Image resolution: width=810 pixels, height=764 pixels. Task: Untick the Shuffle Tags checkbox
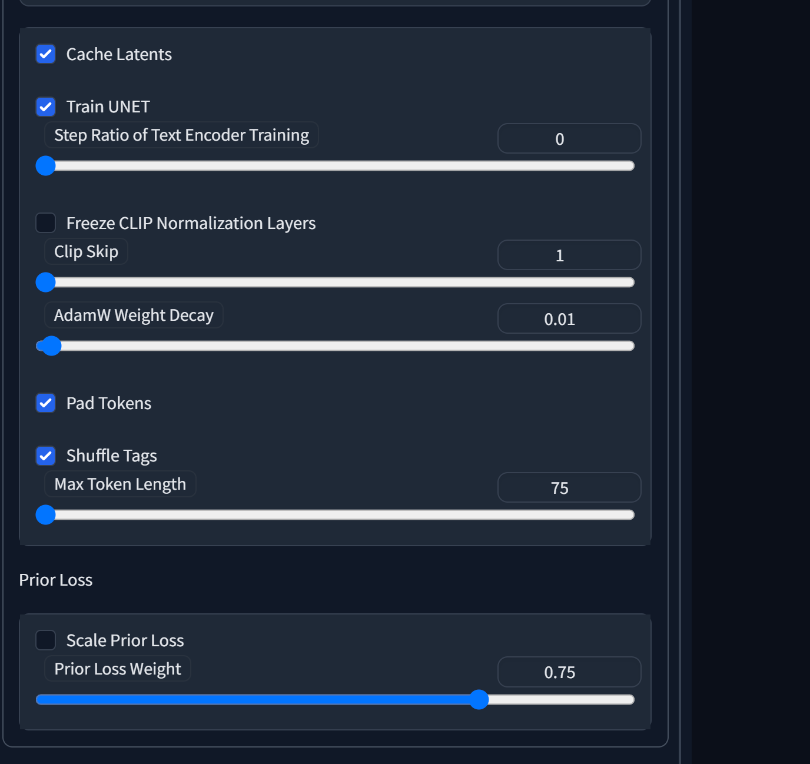[46, 456]
